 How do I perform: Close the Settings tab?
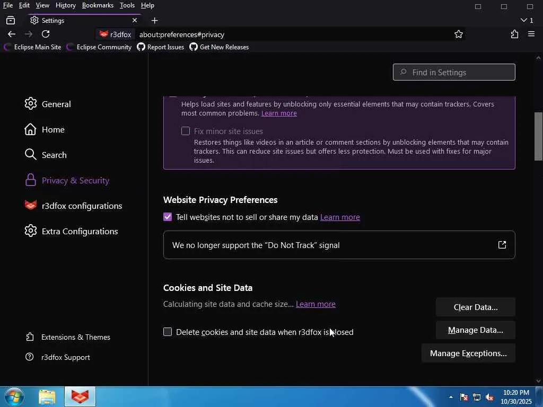coord(135,21)
